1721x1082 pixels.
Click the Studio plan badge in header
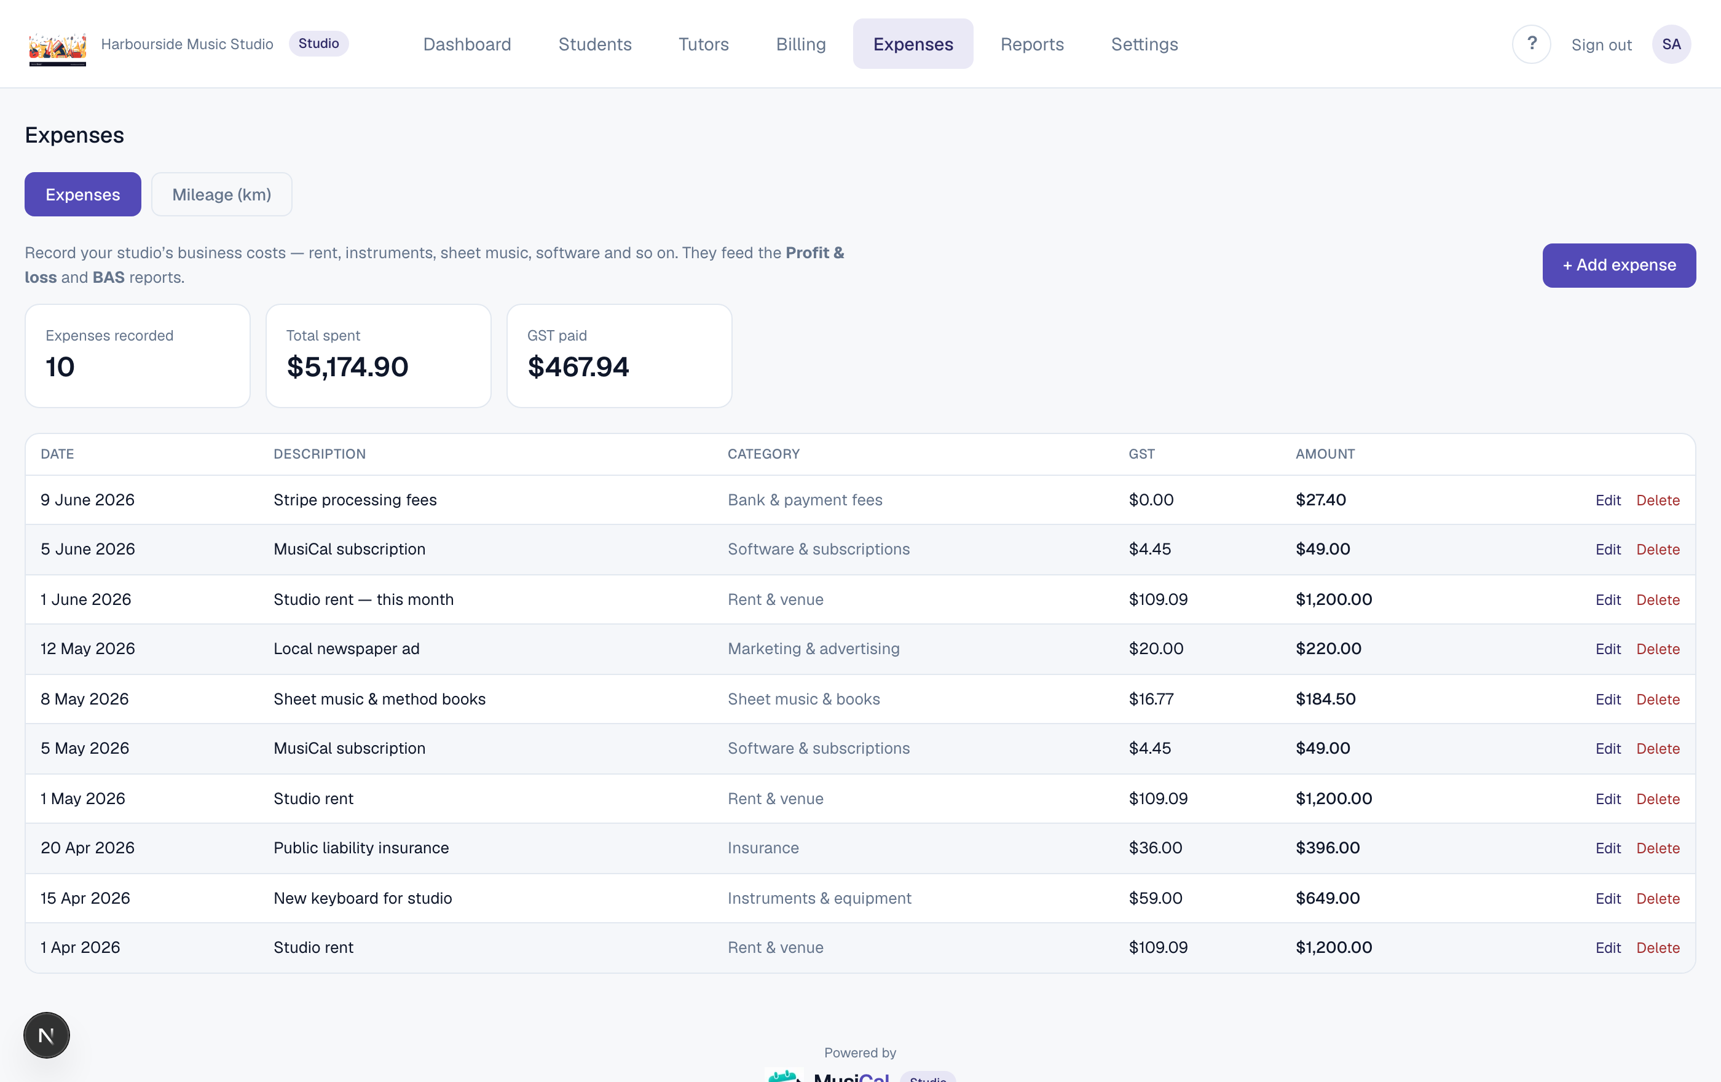319,44
